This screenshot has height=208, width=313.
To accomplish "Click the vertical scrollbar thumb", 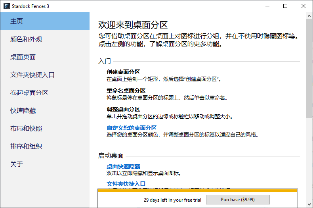I will click(309, 68).
